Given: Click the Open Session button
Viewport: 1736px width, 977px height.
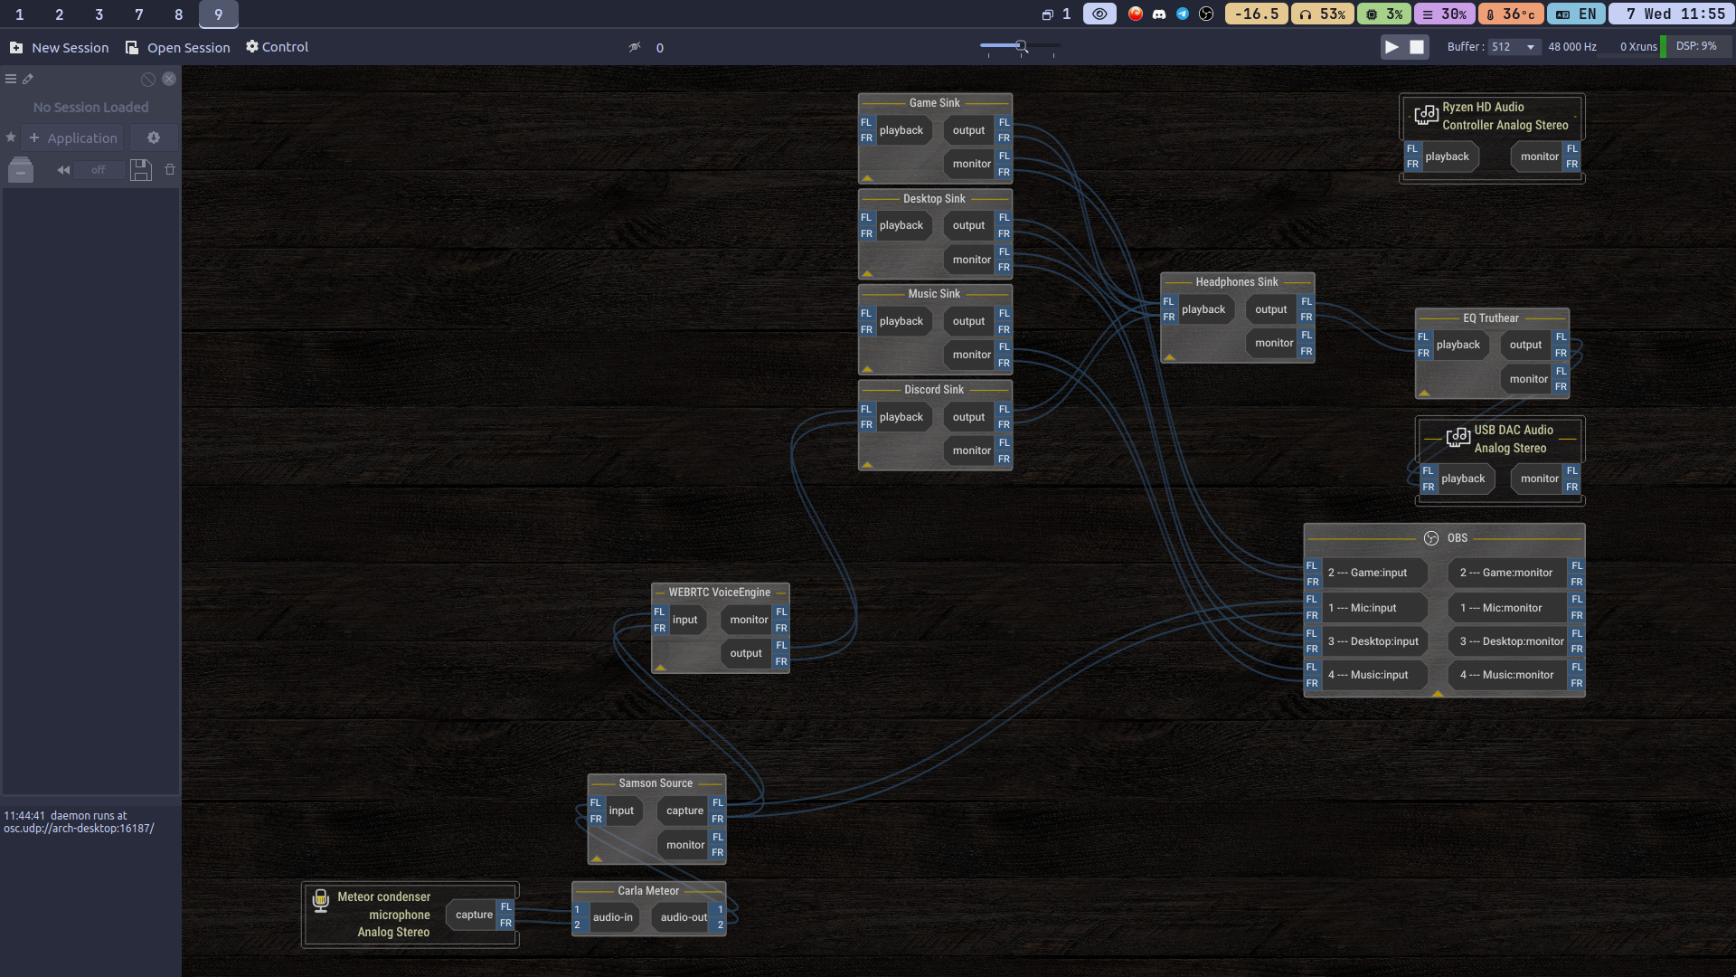Looking at the screenshot, I should tap(178, 47).
